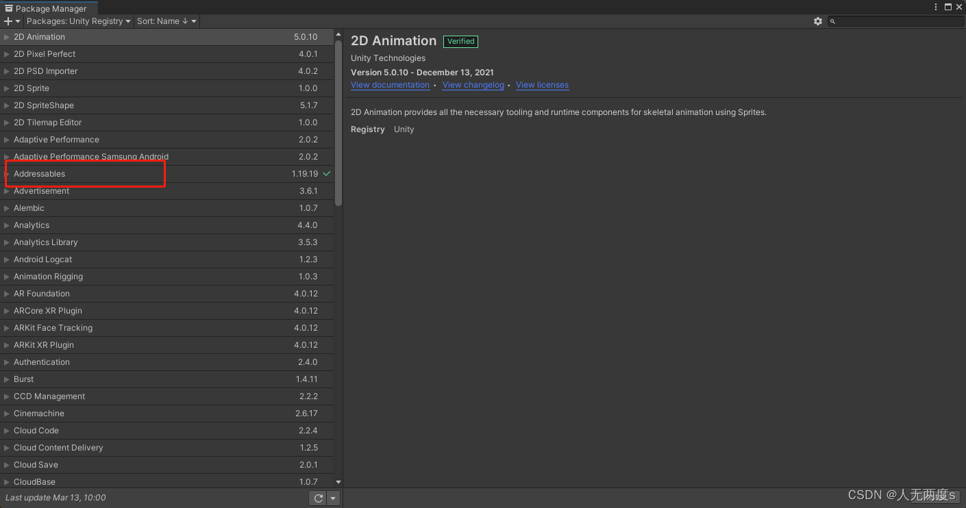Select the Analytics package row
Viewport: 966px width, 508px height.
pyautogui.click(x=167, y=225)
